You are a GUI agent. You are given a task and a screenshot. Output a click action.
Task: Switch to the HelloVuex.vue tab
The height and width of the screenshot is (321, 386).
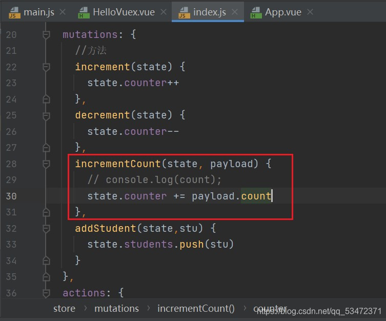[x=124, y=12]
